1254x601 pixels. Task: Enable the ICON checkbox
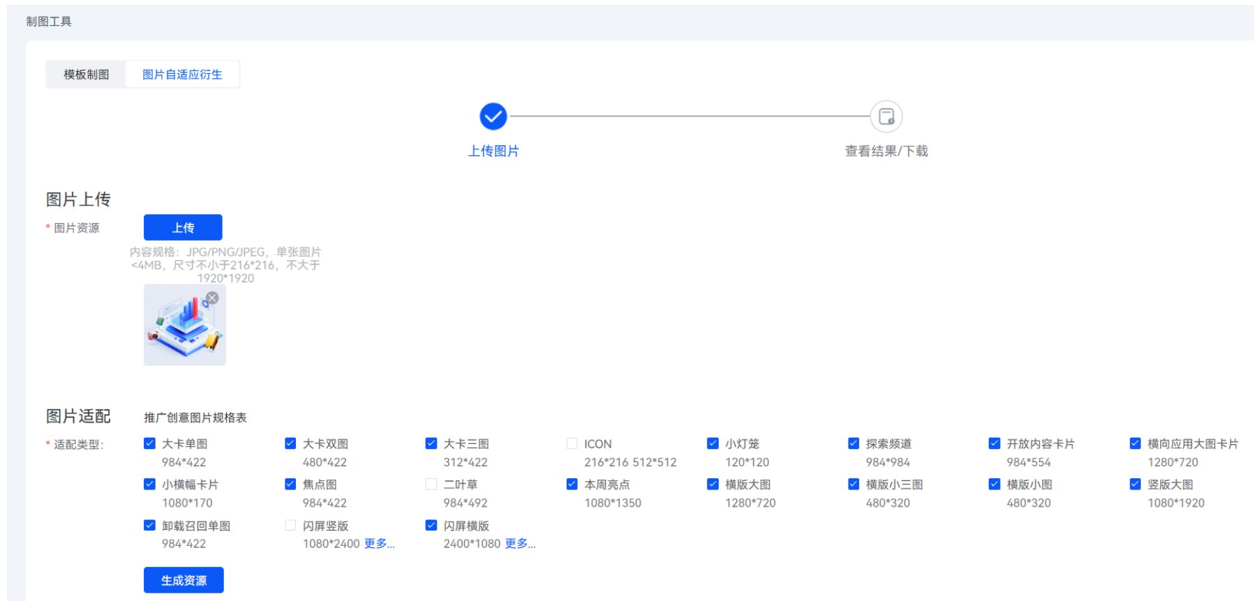click(572, 443)
